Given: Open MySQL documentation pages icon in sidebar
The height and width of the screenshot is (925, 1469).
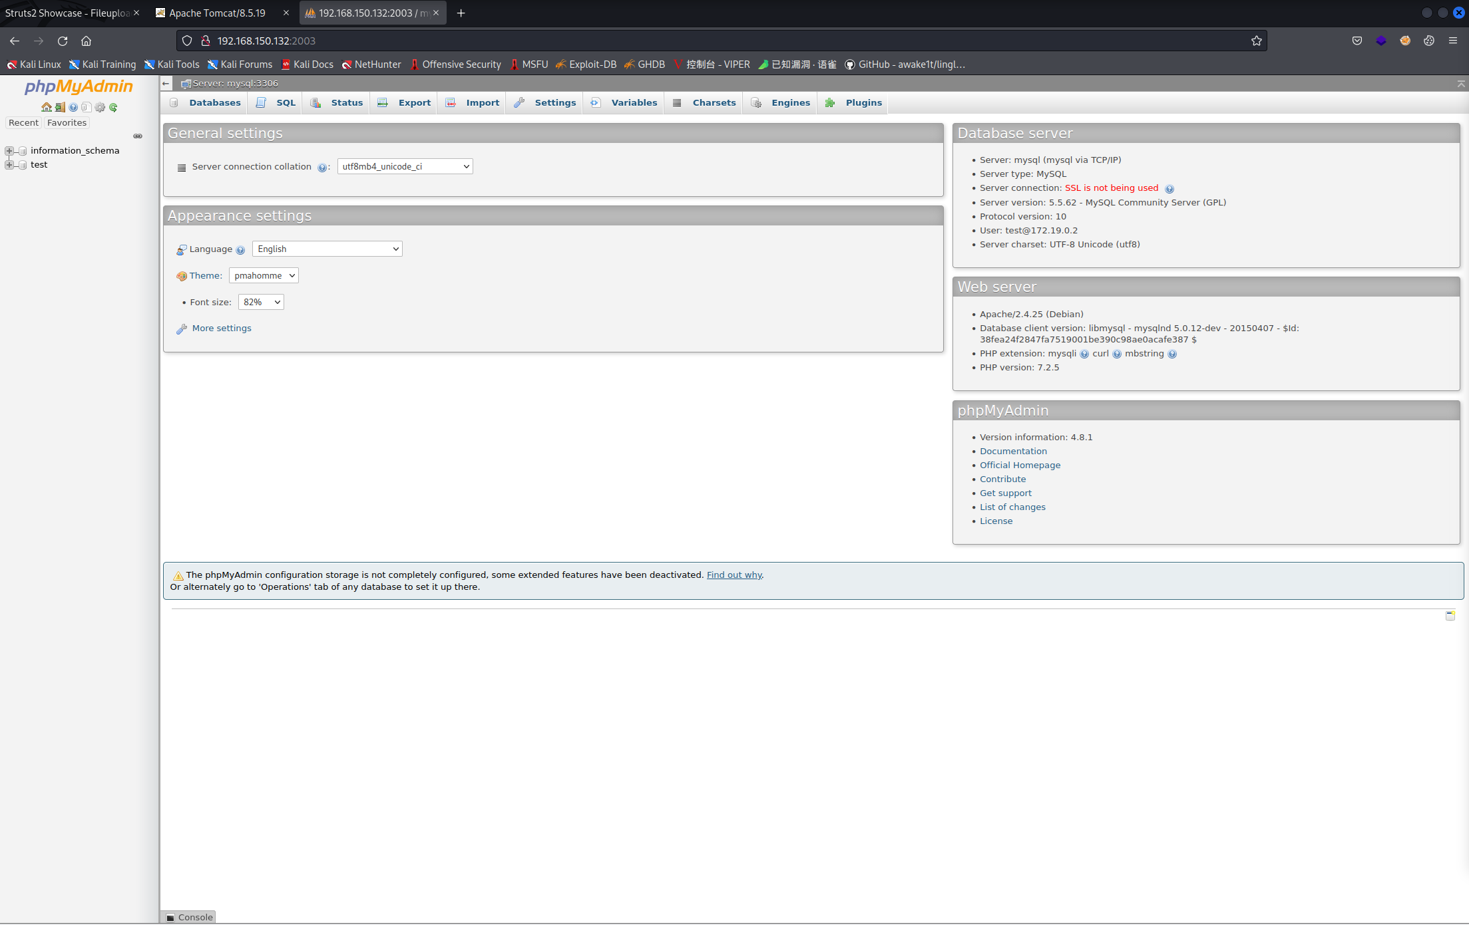Looking at the screenshot, I should click(x=86, y=107).
